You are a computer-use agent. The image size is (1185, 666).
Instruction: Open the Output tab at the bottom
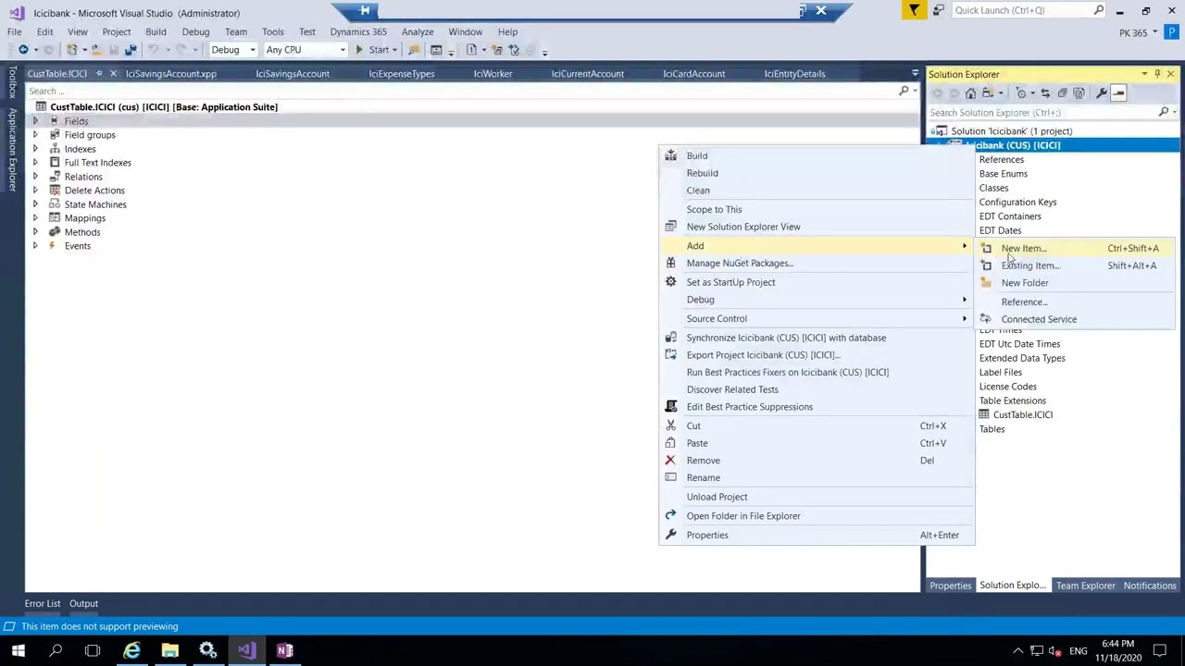click(x=83, y=604)
